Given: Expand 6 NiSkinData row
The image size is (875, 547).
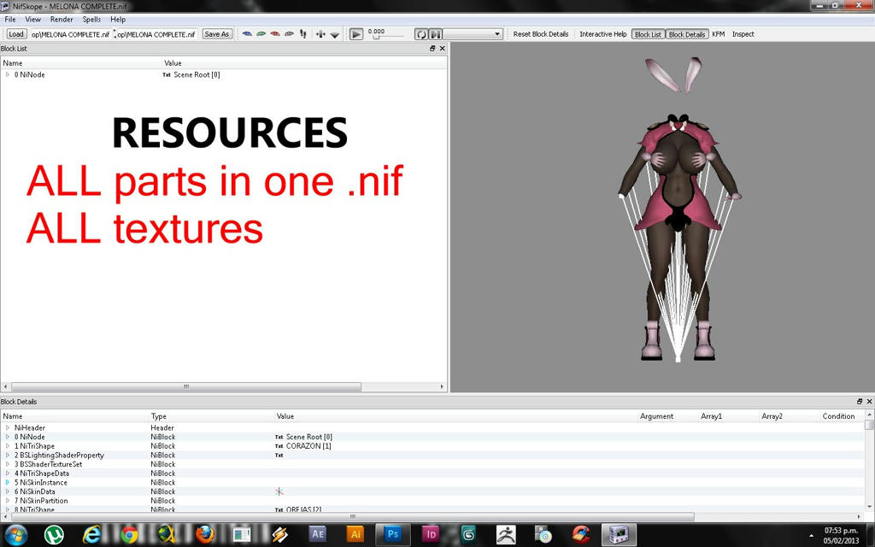Looking at the screenshot, I should coord(7,491).
